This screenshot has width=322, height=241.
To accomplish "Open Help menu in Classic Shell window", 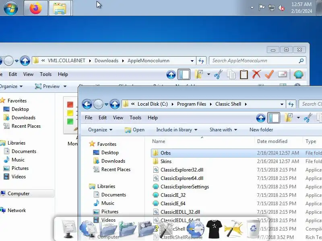I will coord(153,118).
